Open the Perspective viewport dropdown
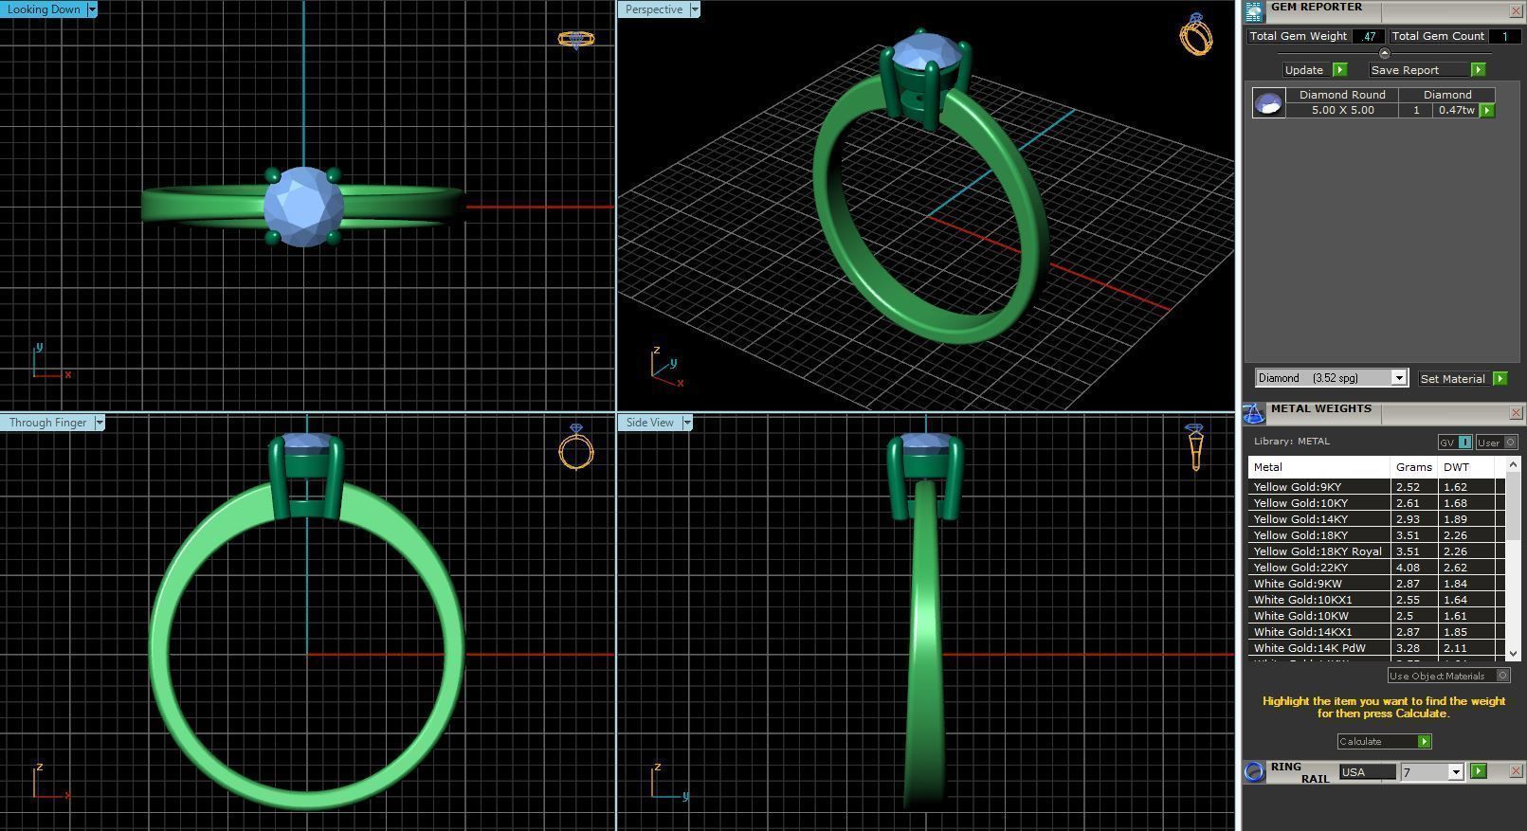This screenshot has height=831, width=1527. [695, 9]
